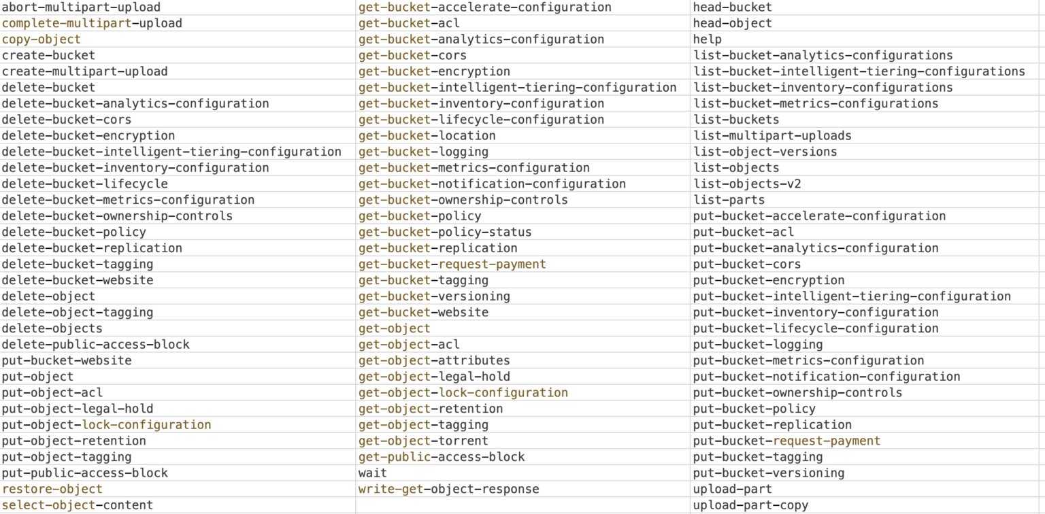This screenshot has height=514, width=1045.
Task: Select the wait command
Action: click(x=372, y=473)
